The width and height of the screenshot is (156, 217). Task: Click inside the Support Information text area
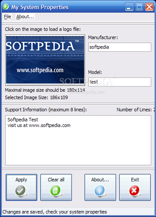click(78, 140)
